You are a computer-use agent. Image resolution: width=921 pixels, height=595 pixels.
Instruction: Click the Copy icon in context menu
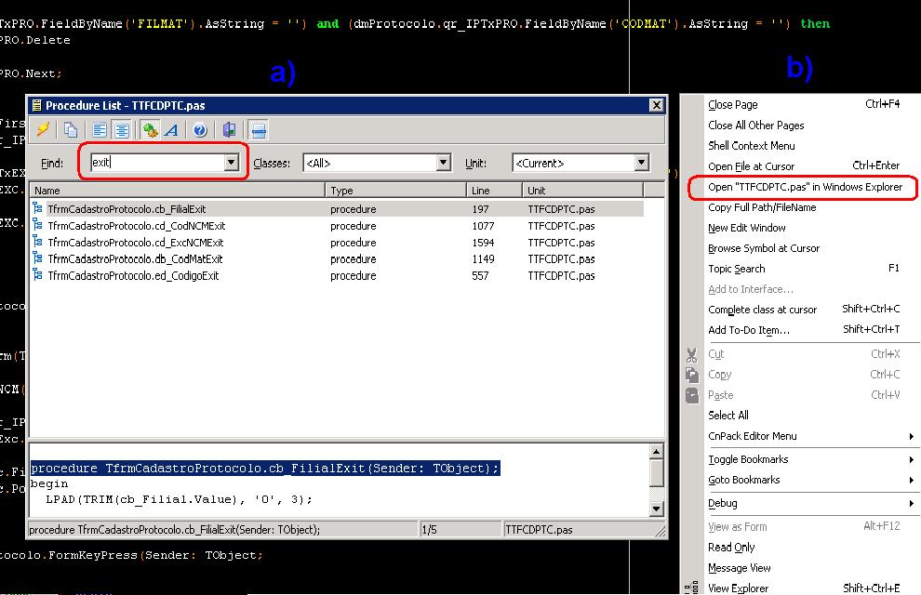click(692, 375)
